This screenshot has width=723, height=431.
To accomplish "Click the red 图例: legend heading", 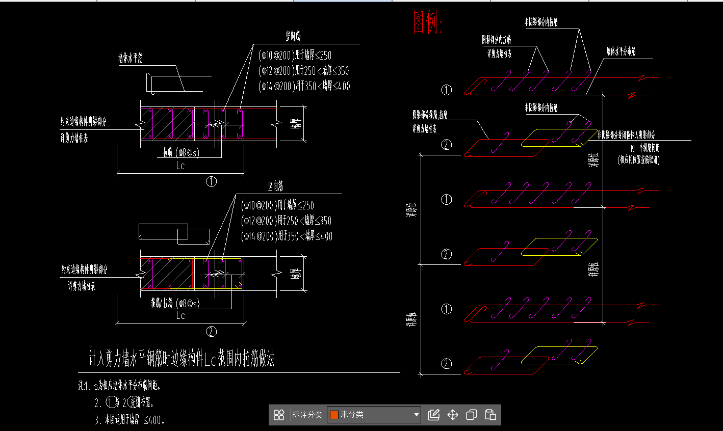I will click(x=427, y=23).
